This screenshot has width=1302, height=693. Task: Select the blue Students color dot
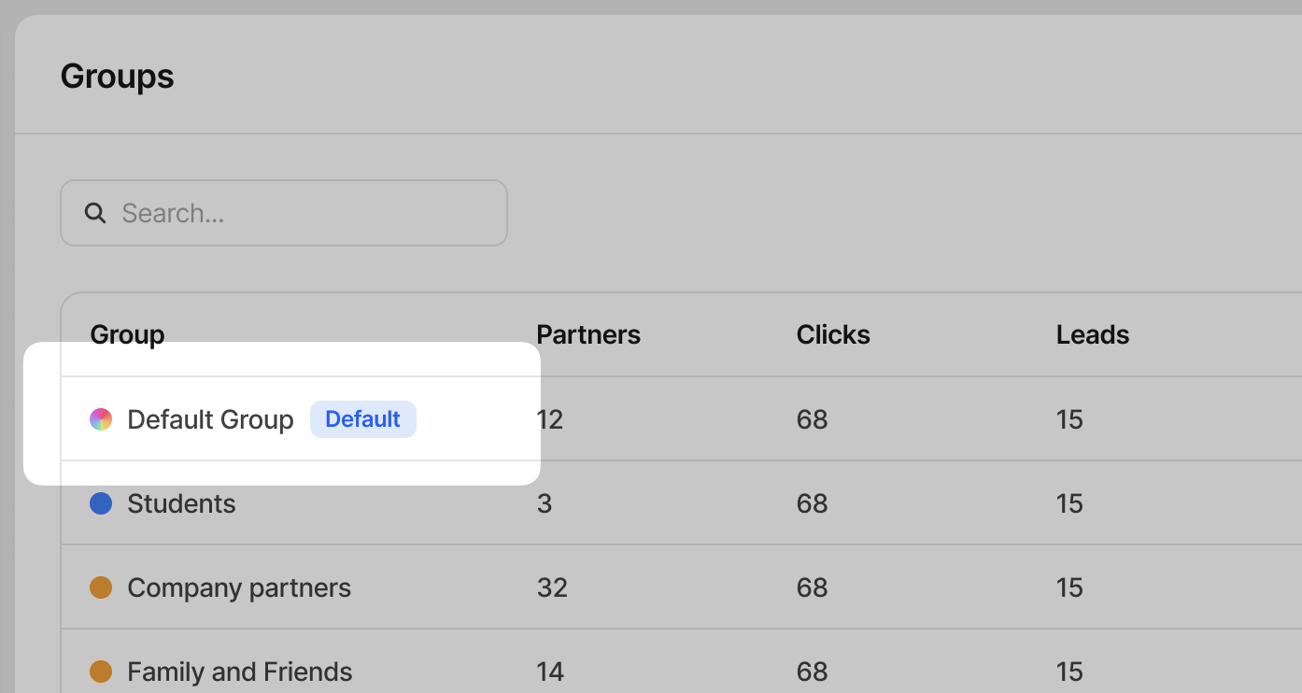pyautogui.click(x=101, y=503)
